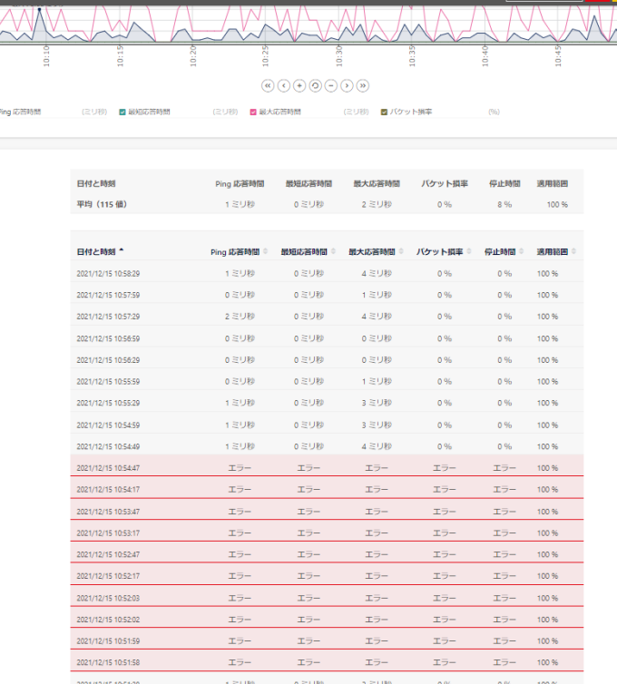Reset graph view with circular arrow button
The image size is (617, 684).
[x=316, y=86]
